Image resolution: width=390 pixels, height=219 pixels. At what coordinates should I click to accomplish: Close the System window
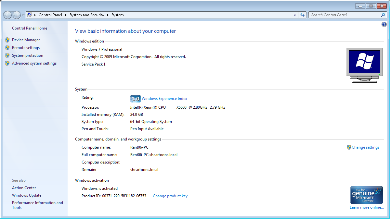(x=382, y=6)
